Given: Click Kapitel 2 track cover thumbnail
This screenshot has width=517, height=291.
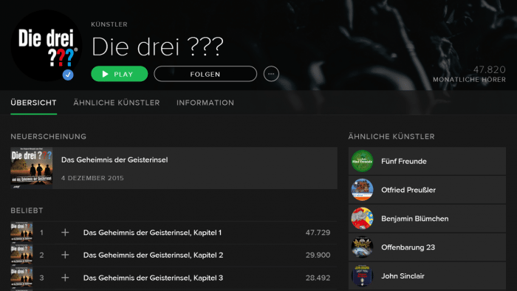Looking at the screenshot, I should click(21, 255).
